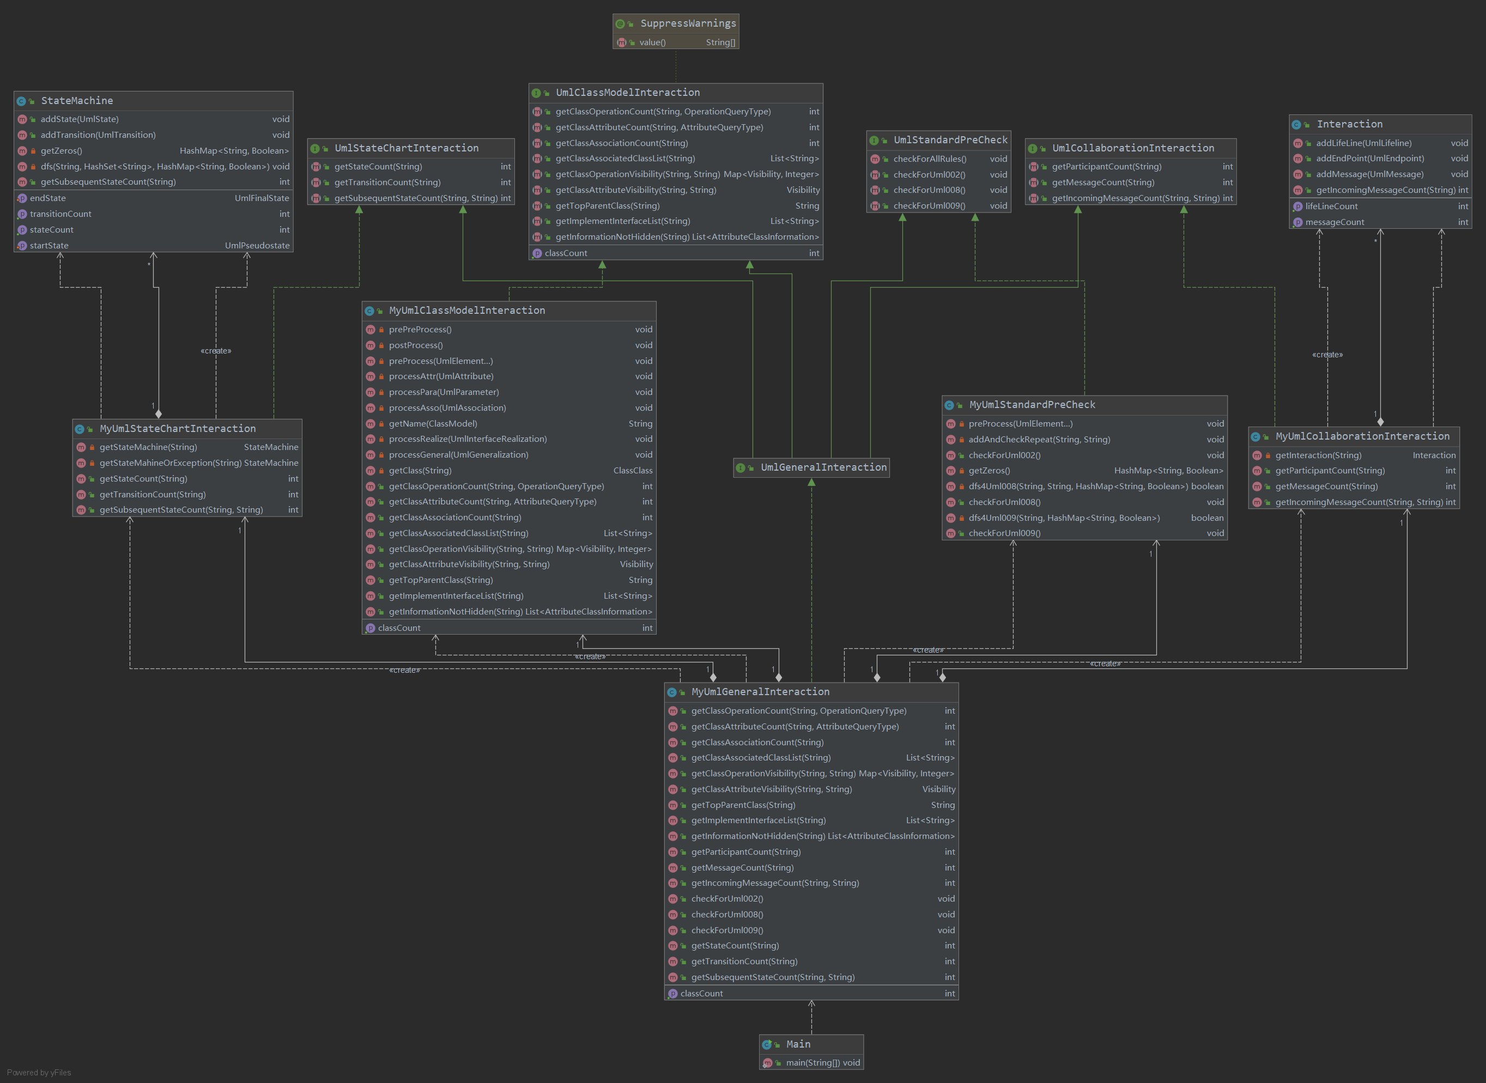The width and height of the screenshot is (1486, 1083).
Task: Click the class icon of StateMachine node
Action: [x=21, y=101]
